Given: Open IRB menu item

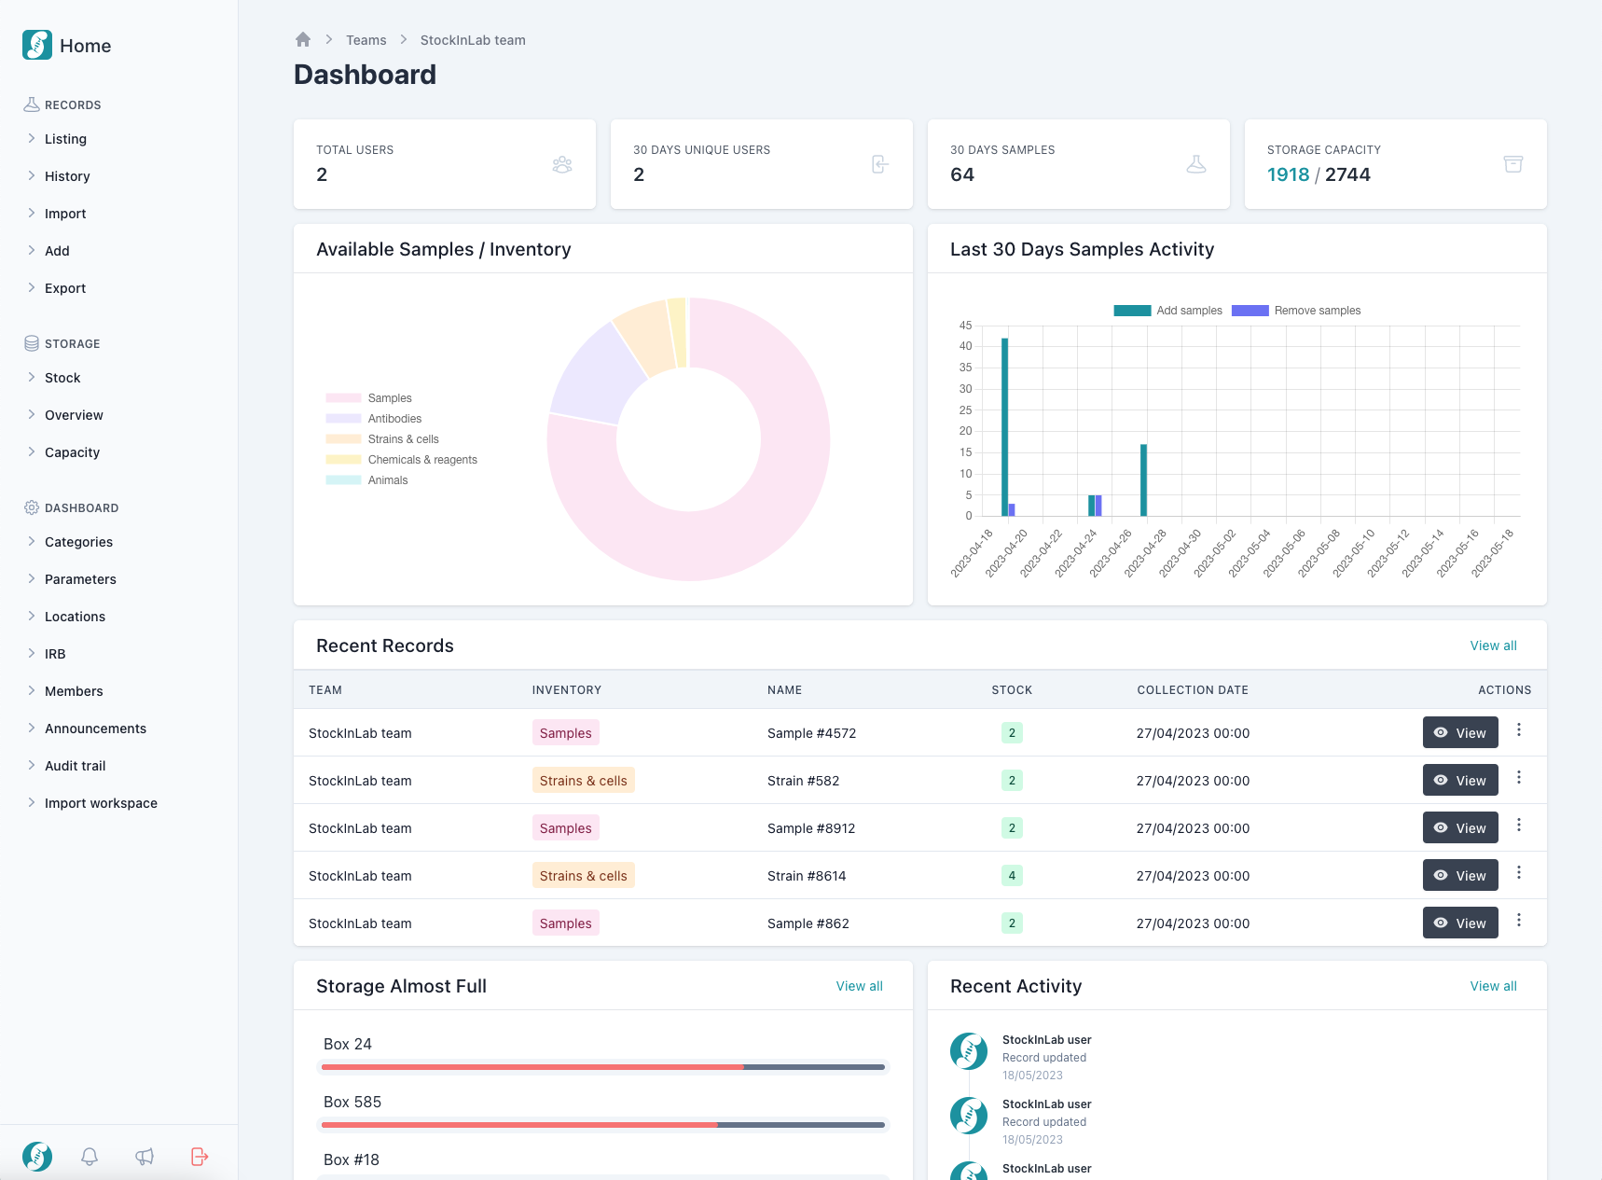Looking at the screenshot, I should pyautogui.click(x=55, y=654).
